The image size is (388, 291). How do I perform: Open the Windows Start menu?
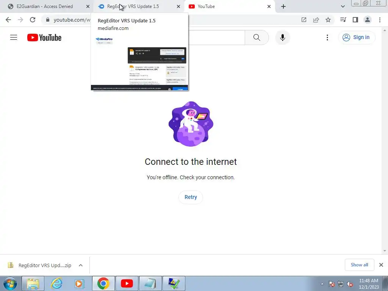click(x=10, y=283)
